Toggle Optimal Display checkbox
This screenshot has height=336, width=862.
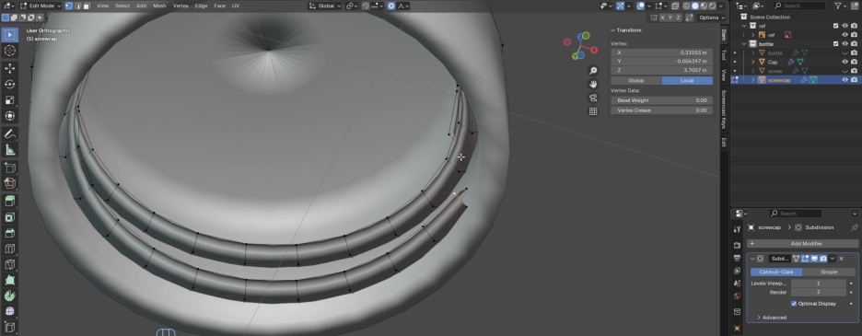pyautogui.click(x=794, y=304)
